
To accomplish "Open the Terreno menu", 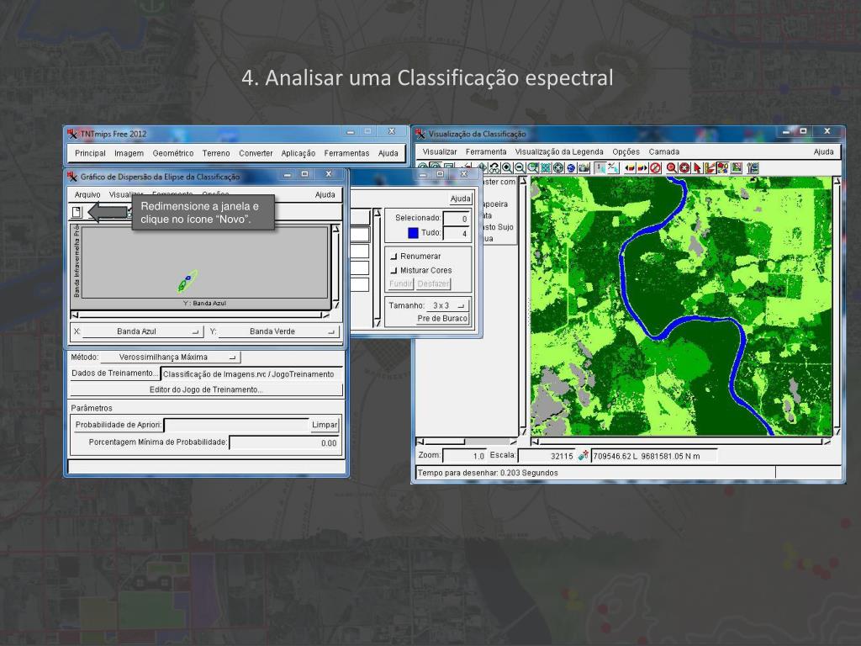I will tap(216, 153).
